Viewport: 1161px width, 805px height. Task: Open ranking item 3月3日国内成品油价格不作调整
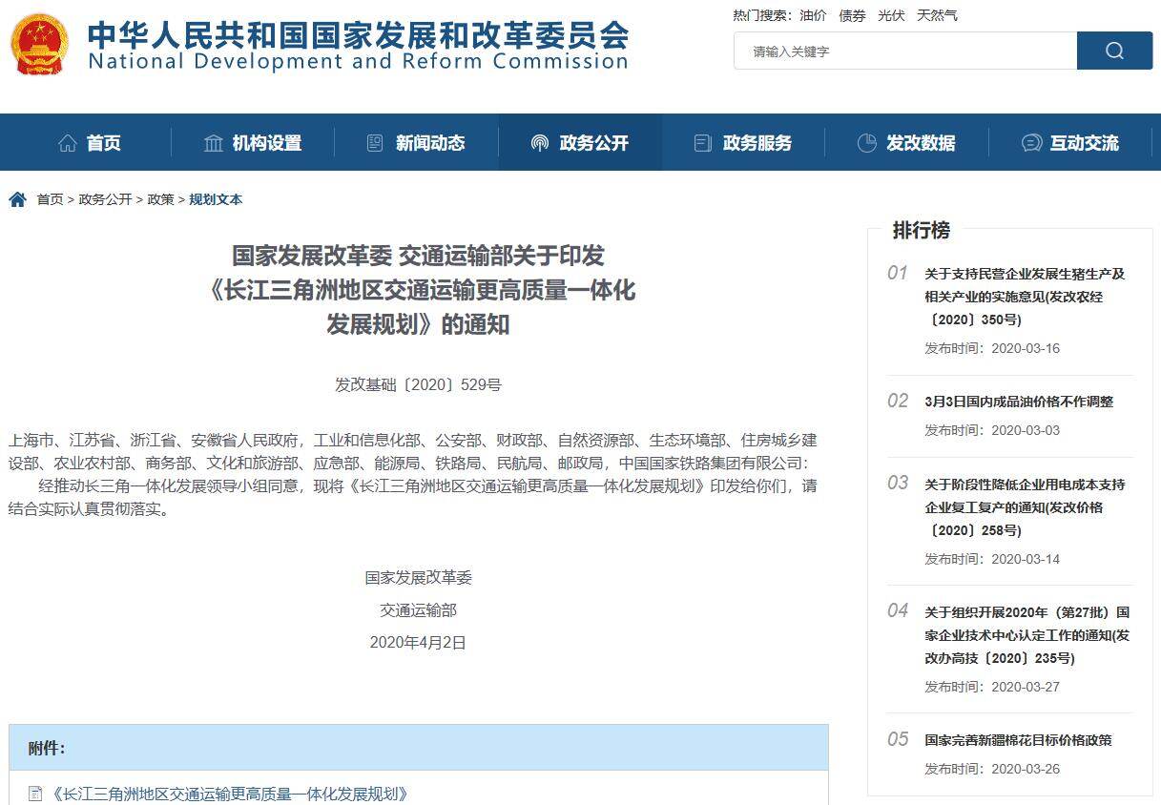pos(1018,402)
